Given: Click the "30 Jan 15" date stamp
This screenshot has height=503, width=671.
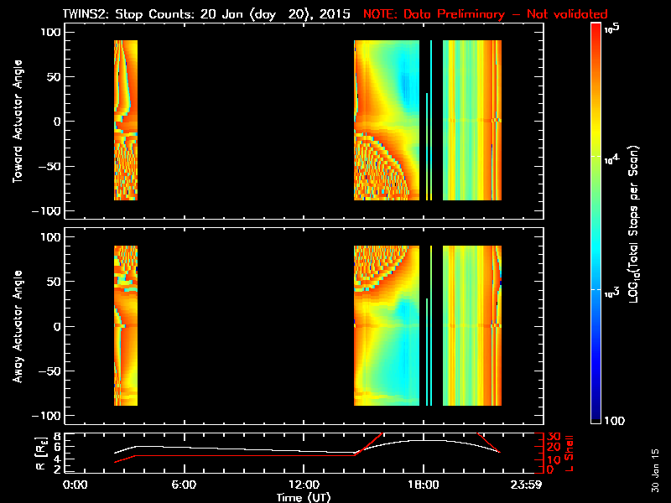Looking at the screenshot, I should pos(655,470).
